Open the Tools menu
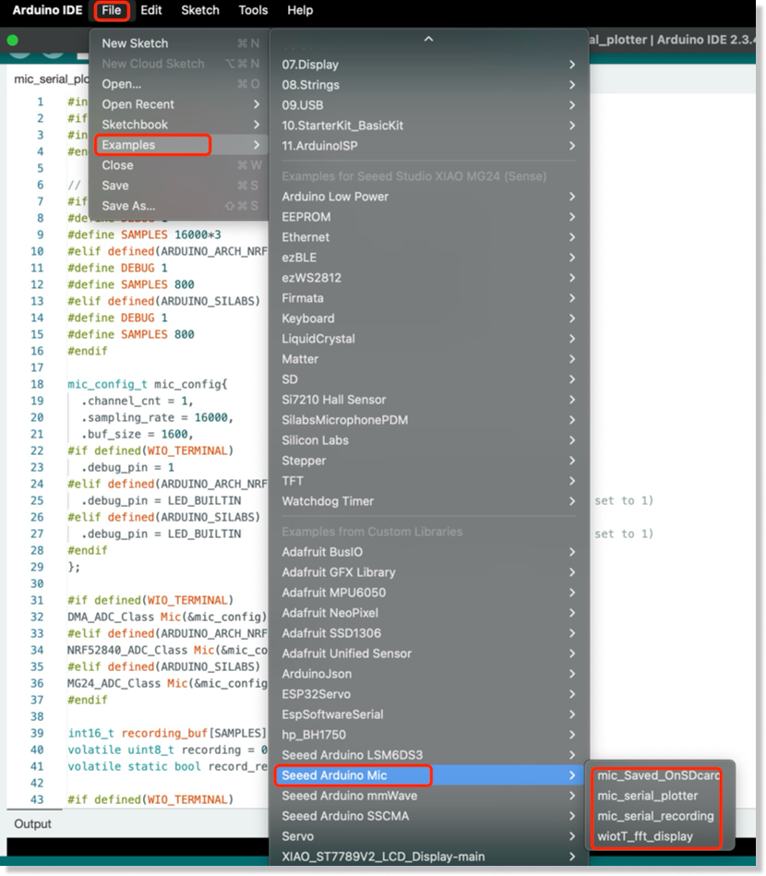This screenshot has width=766, height=876. tap(253, 10)
